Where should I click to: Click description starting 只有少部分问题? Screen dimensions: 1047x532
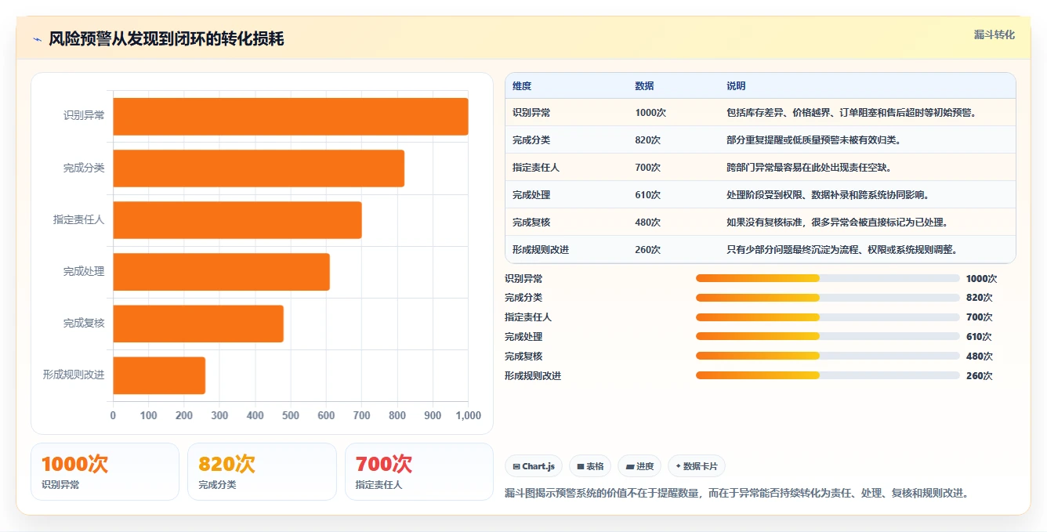(x=842, y=250)
